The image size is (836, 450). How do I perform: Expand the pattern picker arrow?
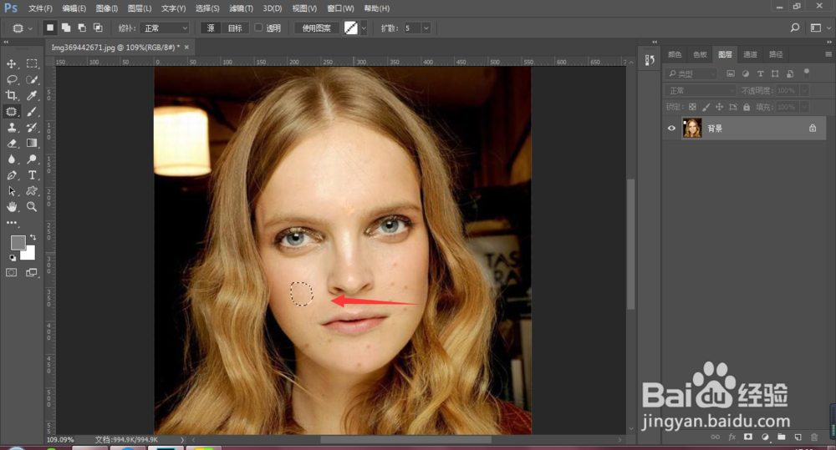(364, 28)
